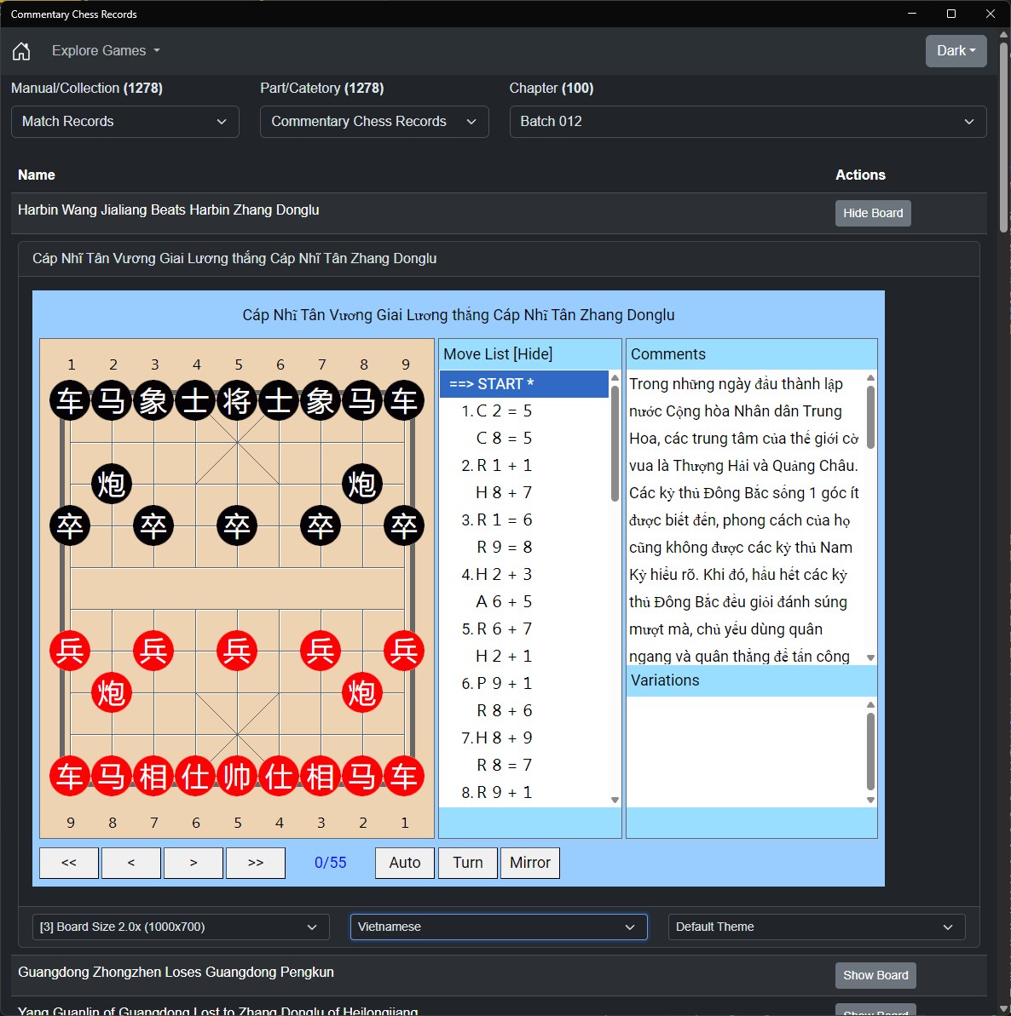Click the red soldier 兵 on file 9

[70, 651]
